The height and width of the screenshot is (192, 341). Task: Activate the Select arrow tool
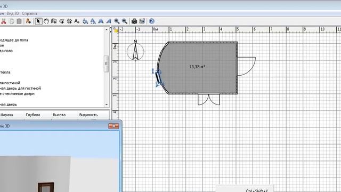38,21
